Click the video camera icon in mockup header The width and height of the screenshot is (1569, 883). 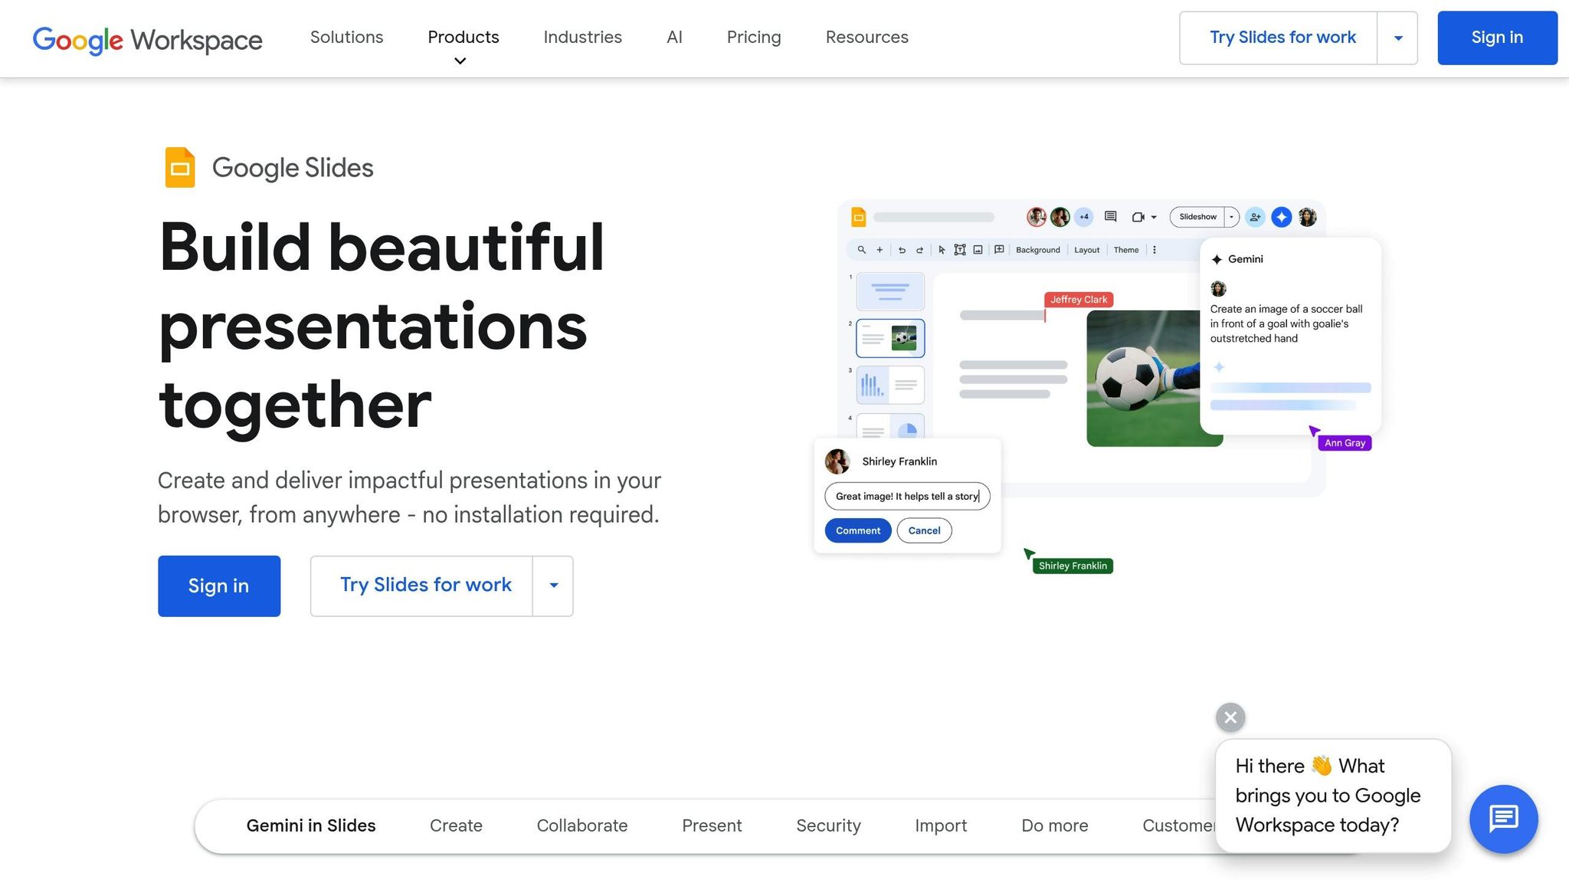(x=1138, y=217)
